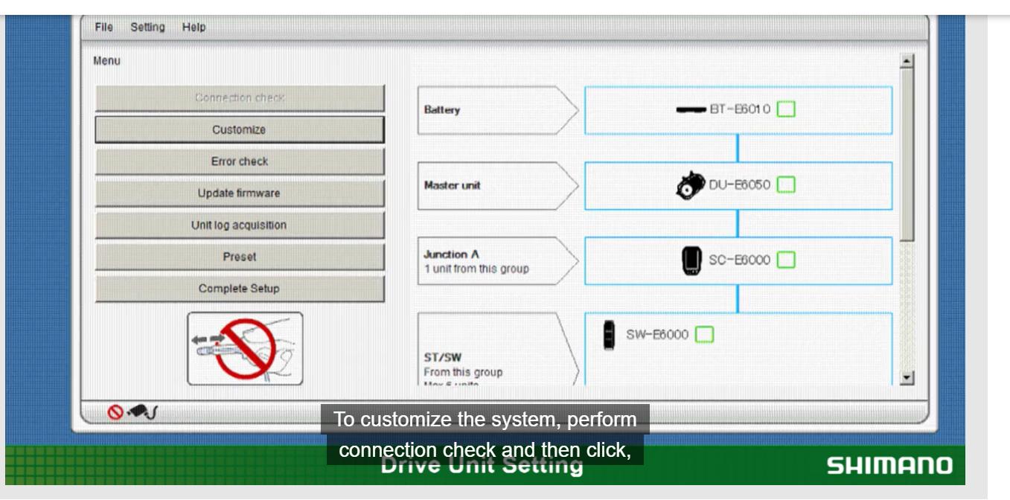Tick the SW-E6000 switch checkbox
The height and width of the screenshot is (500, 1010).
[704, 335]
